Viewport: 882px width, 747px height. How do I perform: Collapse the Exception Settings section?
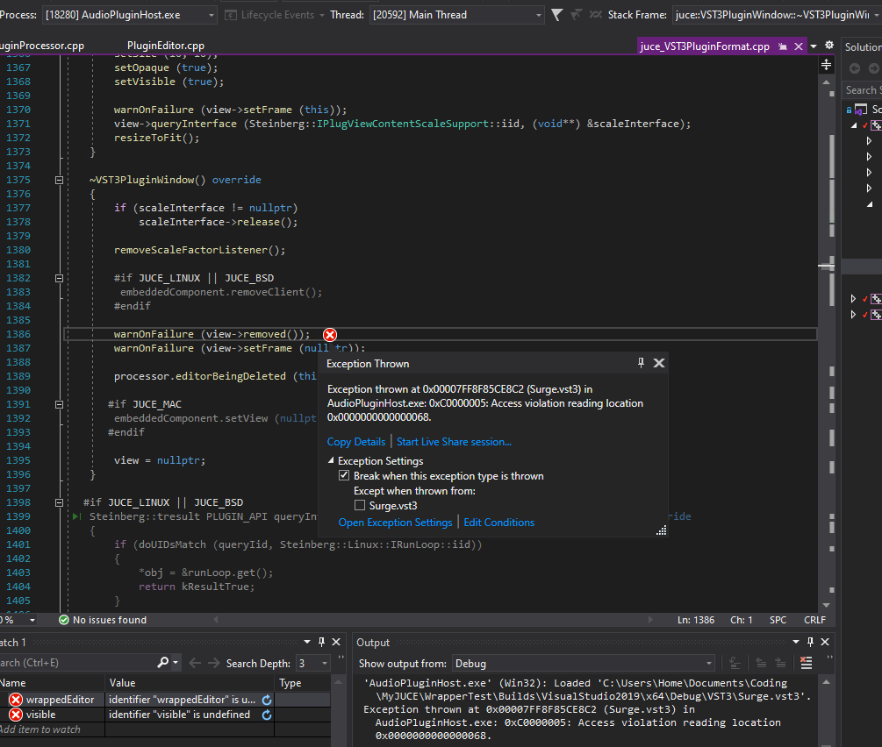pos(332,461)
